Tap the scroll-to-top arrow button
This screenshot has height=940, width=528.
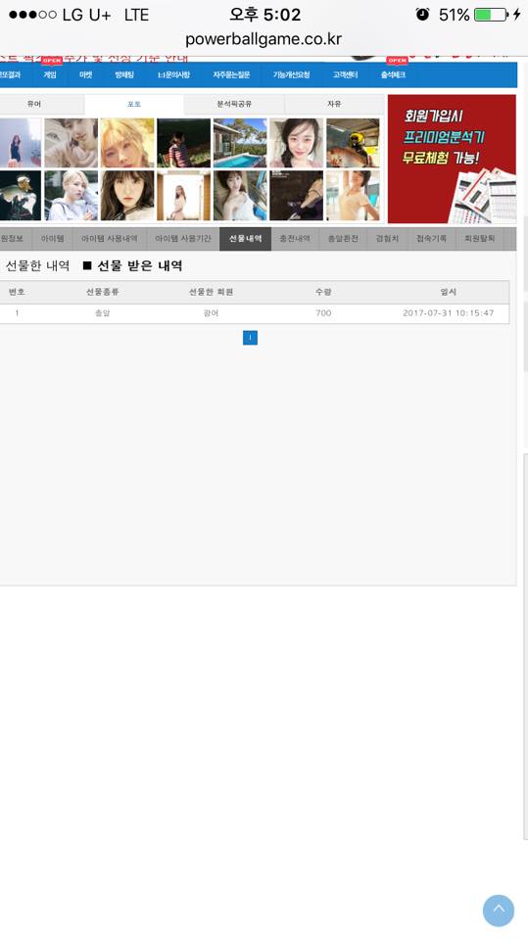(x=498, y=910)
